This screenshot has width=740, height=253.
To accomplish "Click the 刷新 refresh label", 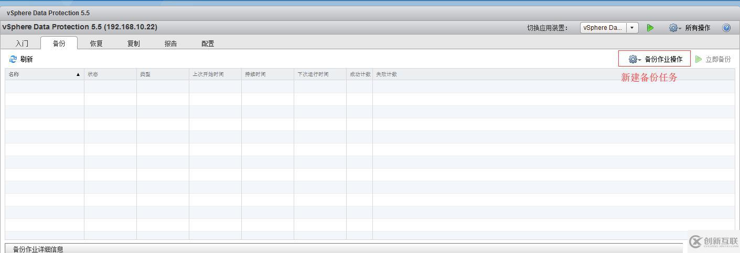I will [27, 59].
